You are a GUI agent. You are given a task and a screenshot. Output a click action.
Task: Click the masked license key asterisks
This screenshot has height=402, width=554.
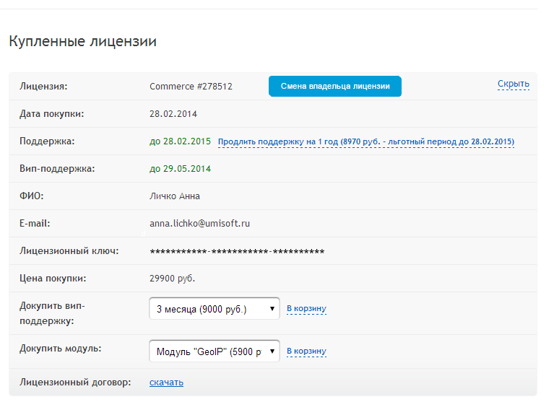236,251
